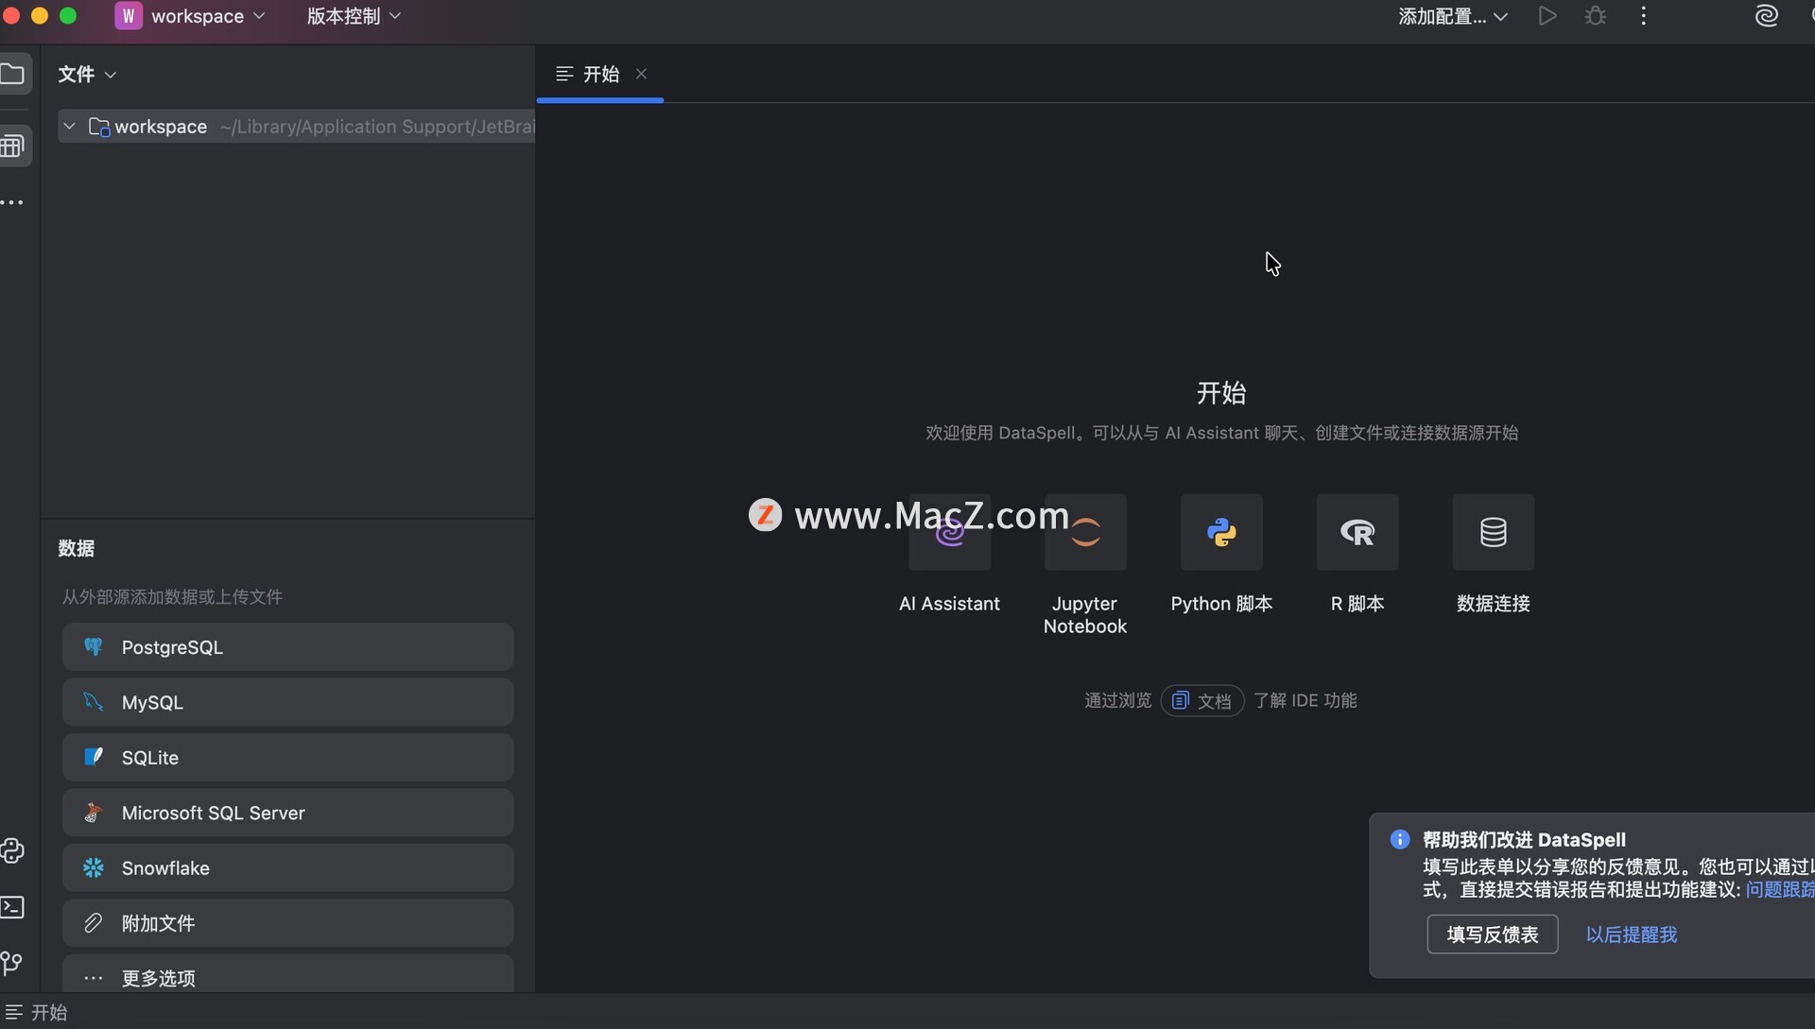1815x1029 pixels.
Task: Close the 开始 tab with its x
Action: click(642, 74)
